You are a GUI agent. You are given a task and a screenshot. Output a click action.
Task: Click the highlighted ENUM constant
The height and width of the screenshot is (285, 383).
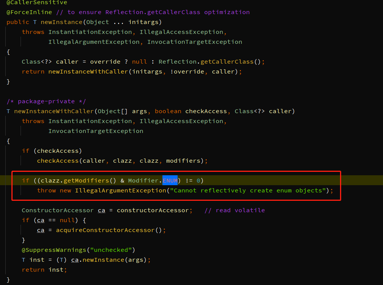point(170,181)
